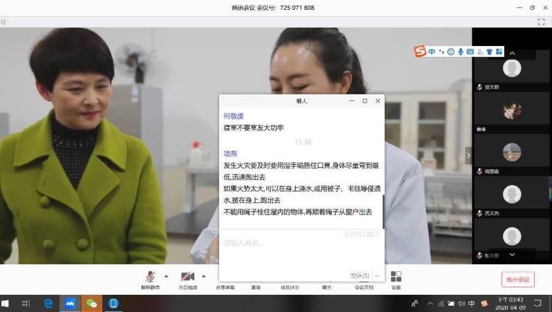The image size is (552, 312).
Task: Open network Wi-Fi tray icon
Action: pyautogui.click(x=441, y=303)
